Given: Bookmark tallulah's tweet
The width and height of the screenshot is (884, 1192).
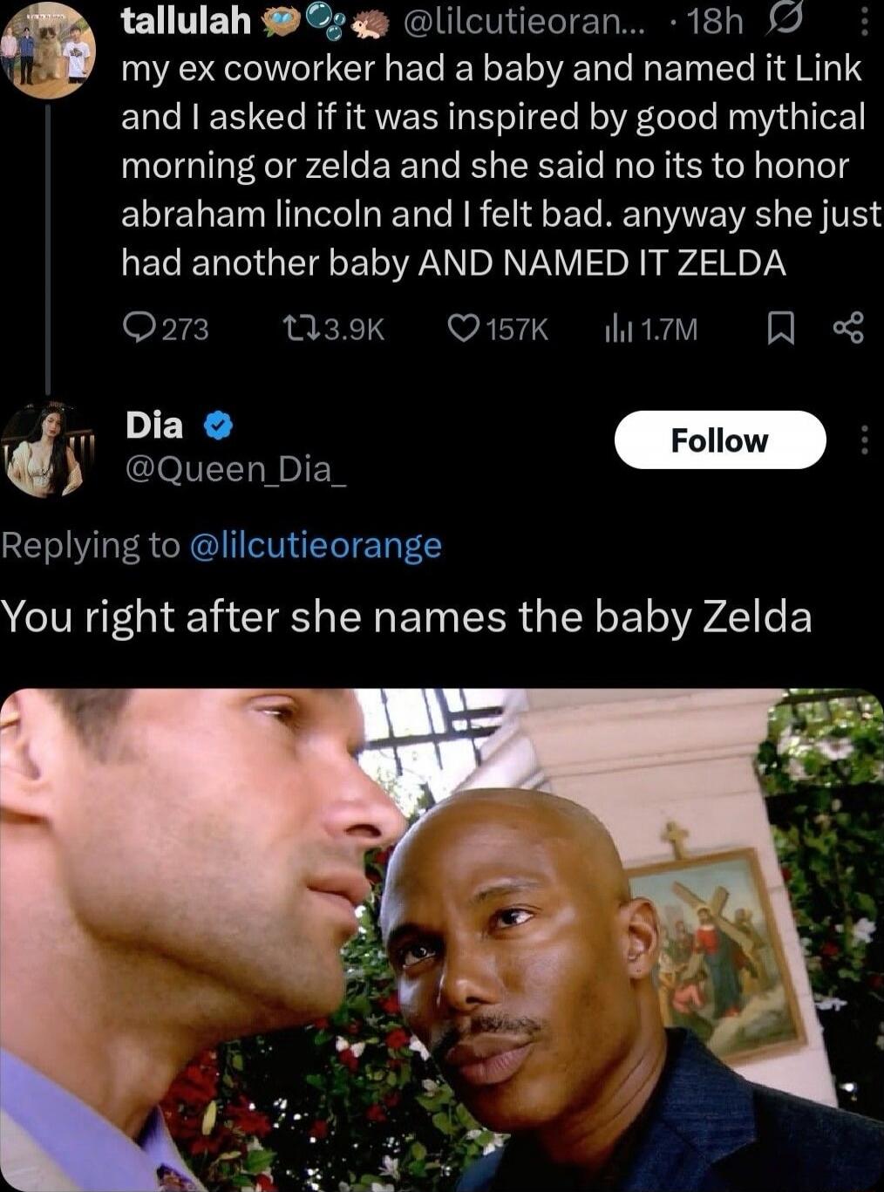Looking at the screenshot, I should 780,328.
